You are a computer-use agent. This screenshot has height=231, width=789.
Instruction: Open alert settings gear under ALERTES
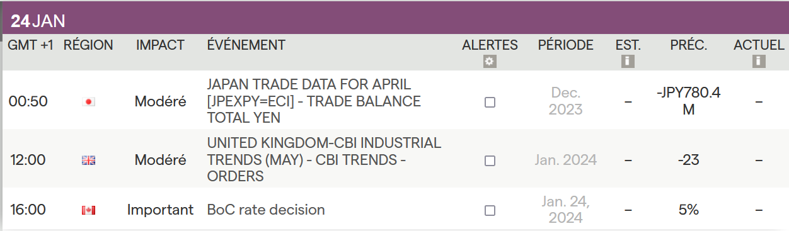490,62
